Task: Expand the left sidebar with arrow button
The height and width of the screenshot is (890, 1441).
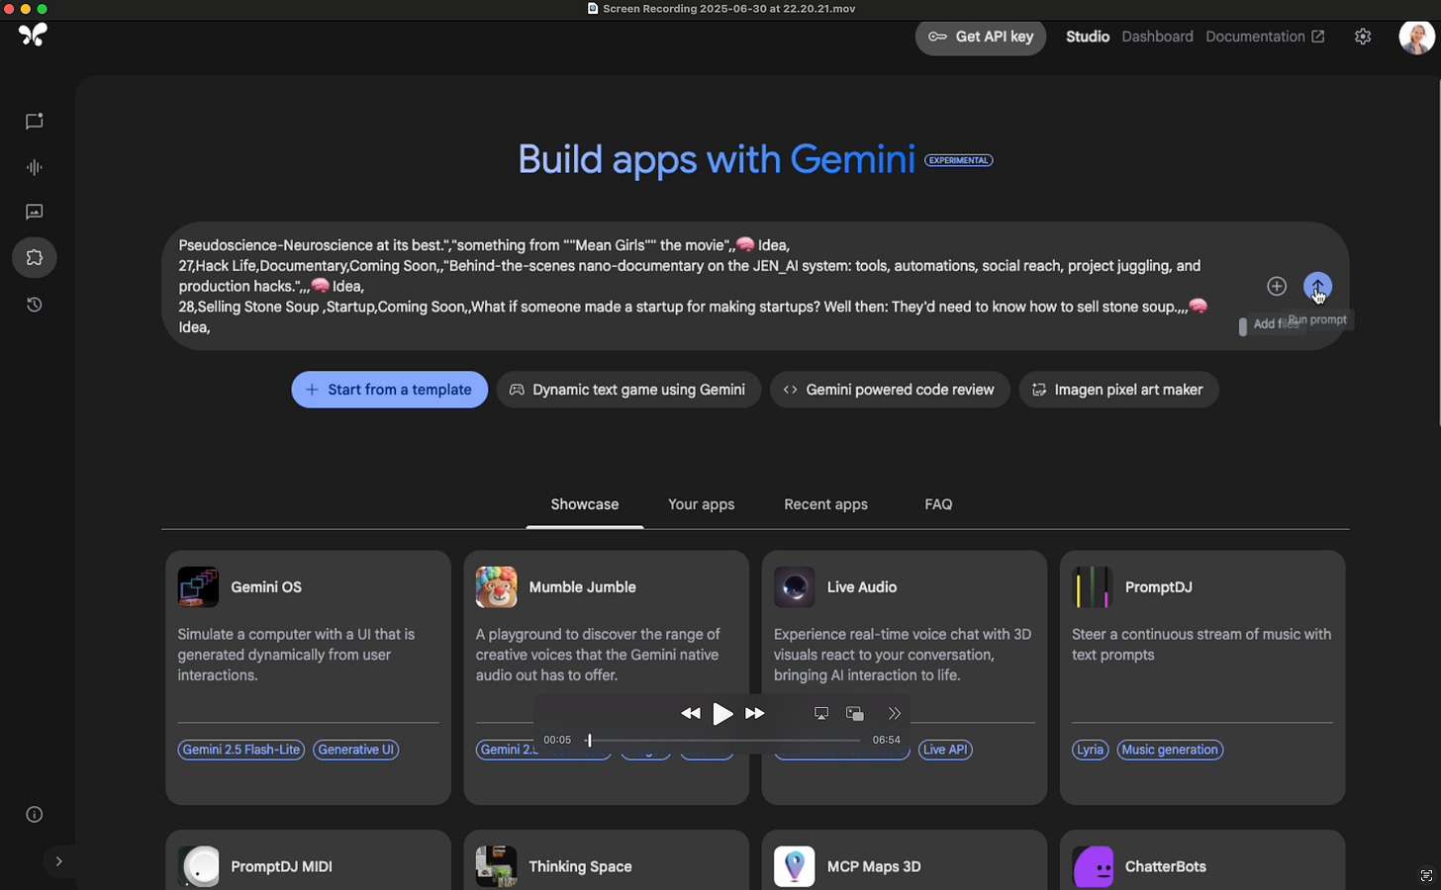Action: (58, 861)
